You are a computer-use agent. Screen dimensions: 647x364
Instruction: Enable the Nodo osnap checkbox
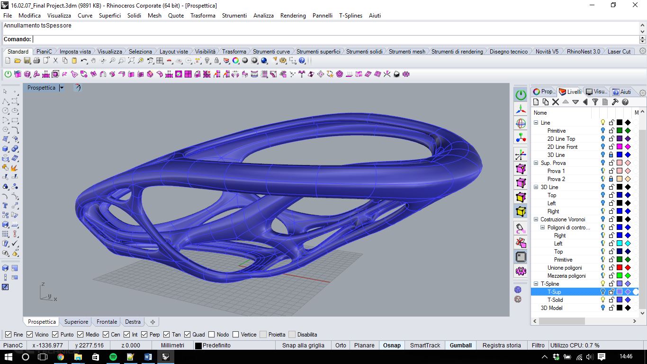pos(211,335)
